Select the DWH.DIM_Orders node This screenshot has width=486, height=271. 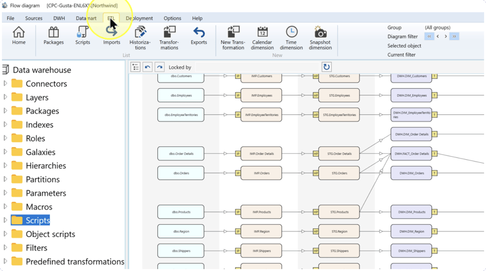411,173
